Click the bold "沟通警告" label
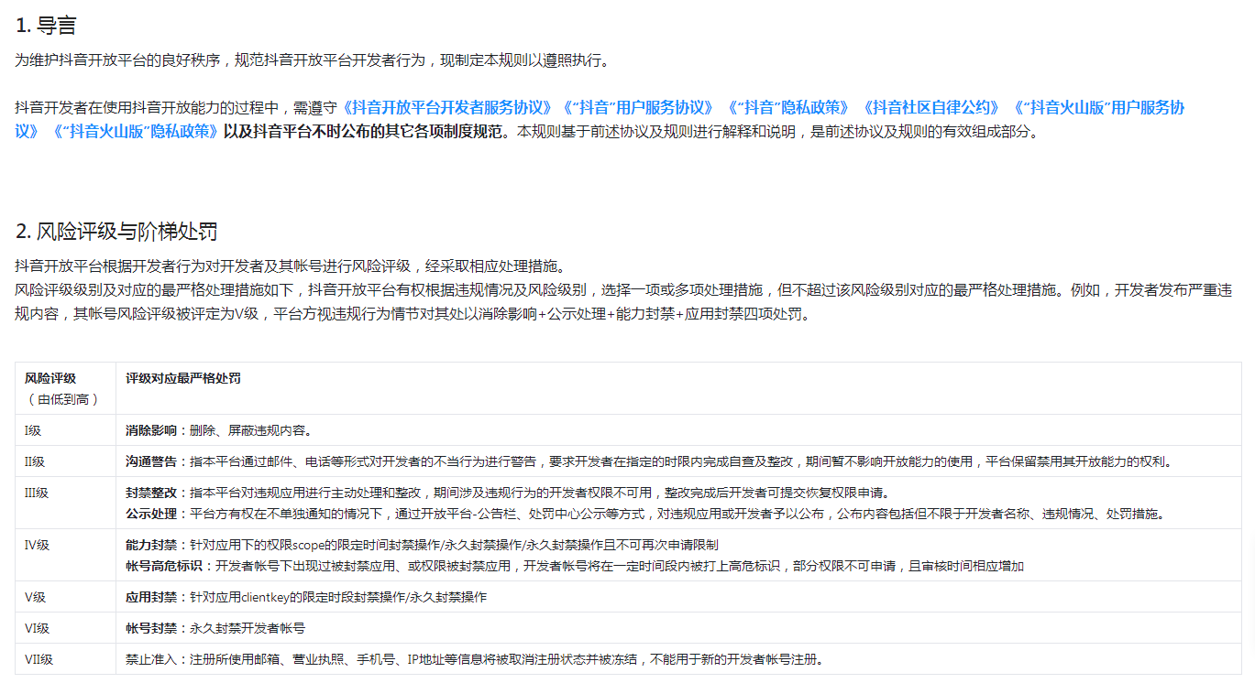The width and height of the screenshot is (1255, 694). [151, 461]
